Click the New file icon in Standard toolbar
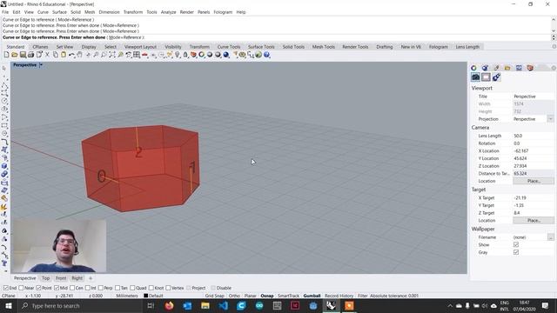This screenshot has height=313, width=557. pos(6,55)
